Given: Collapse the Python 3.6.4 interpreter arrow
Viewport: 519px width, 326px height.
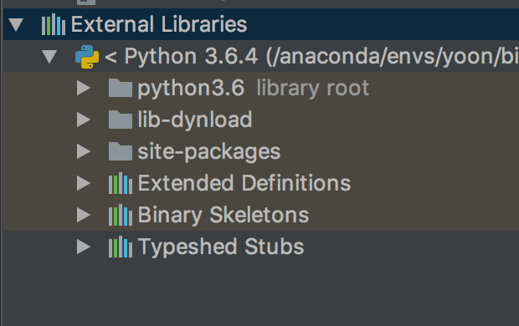Looking at the screenshot, I should click(49, 57).
